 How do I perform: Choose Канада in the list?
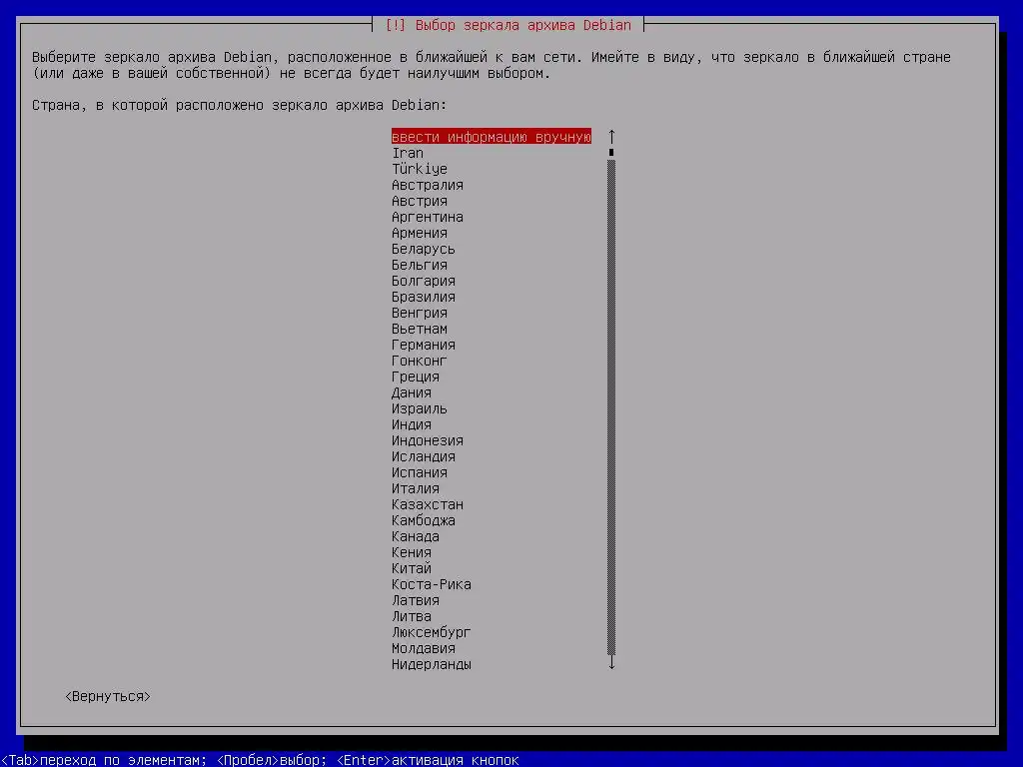416,536
